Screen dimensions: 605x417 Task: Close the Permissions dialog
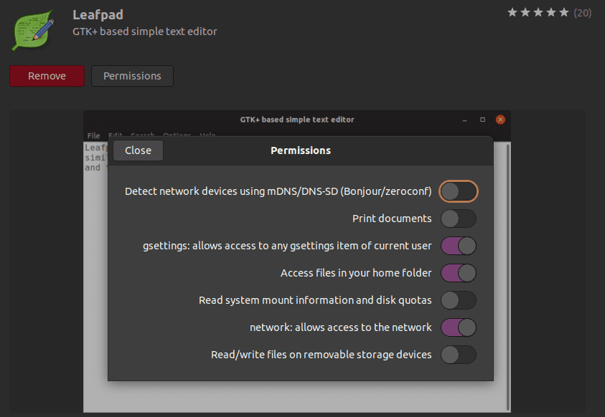138,150
